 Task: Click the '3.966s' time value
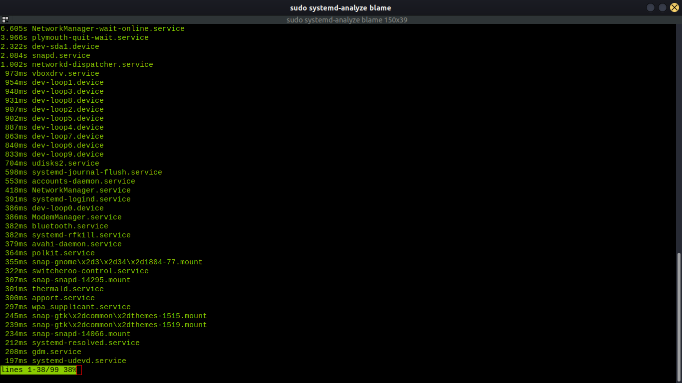point(14,38)
